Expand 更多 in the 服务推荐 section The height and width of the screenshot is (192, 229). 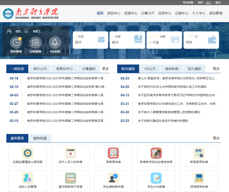tap(216, 138)
